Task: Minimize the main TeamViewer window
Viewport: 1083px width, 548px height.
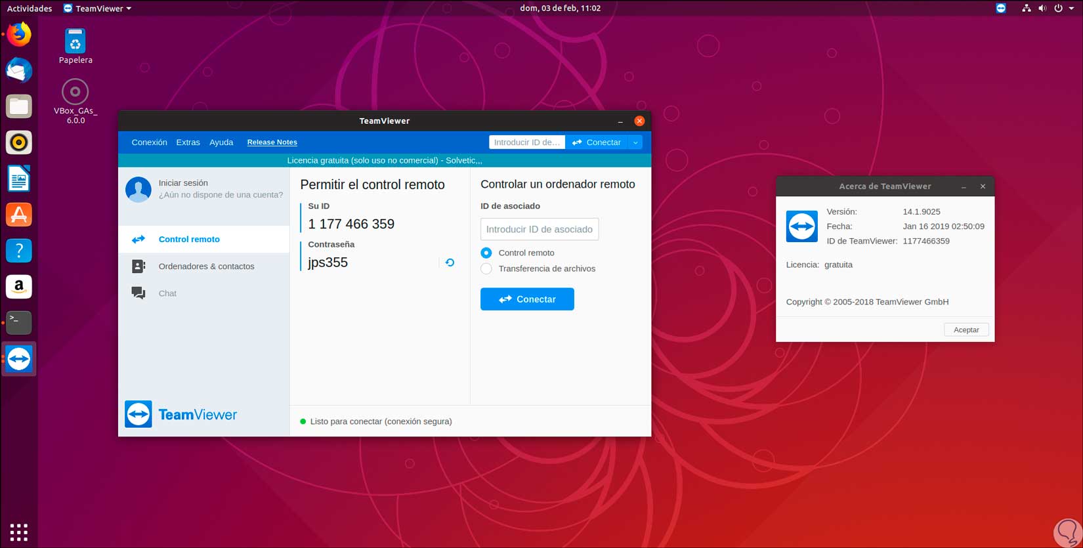Action: 620,121
